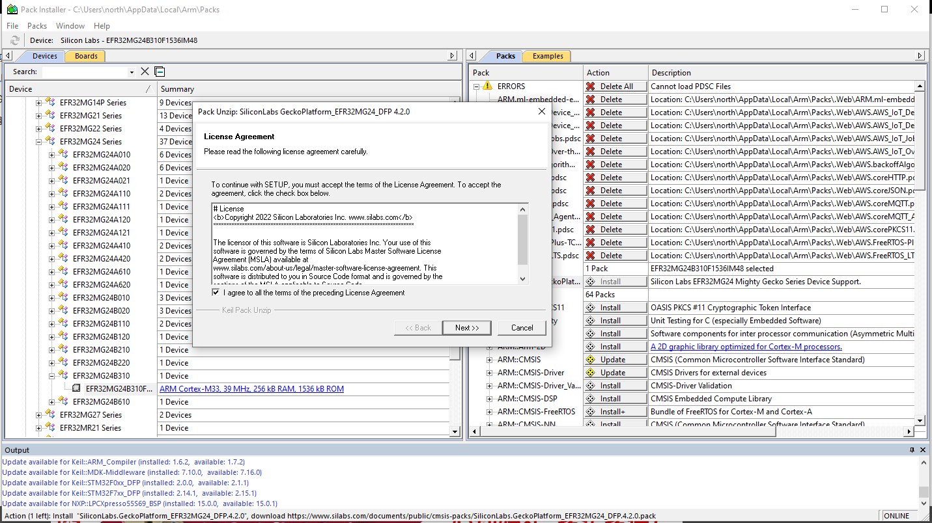Open the Packs menu
Screen dimensions: 932x523
37,26
